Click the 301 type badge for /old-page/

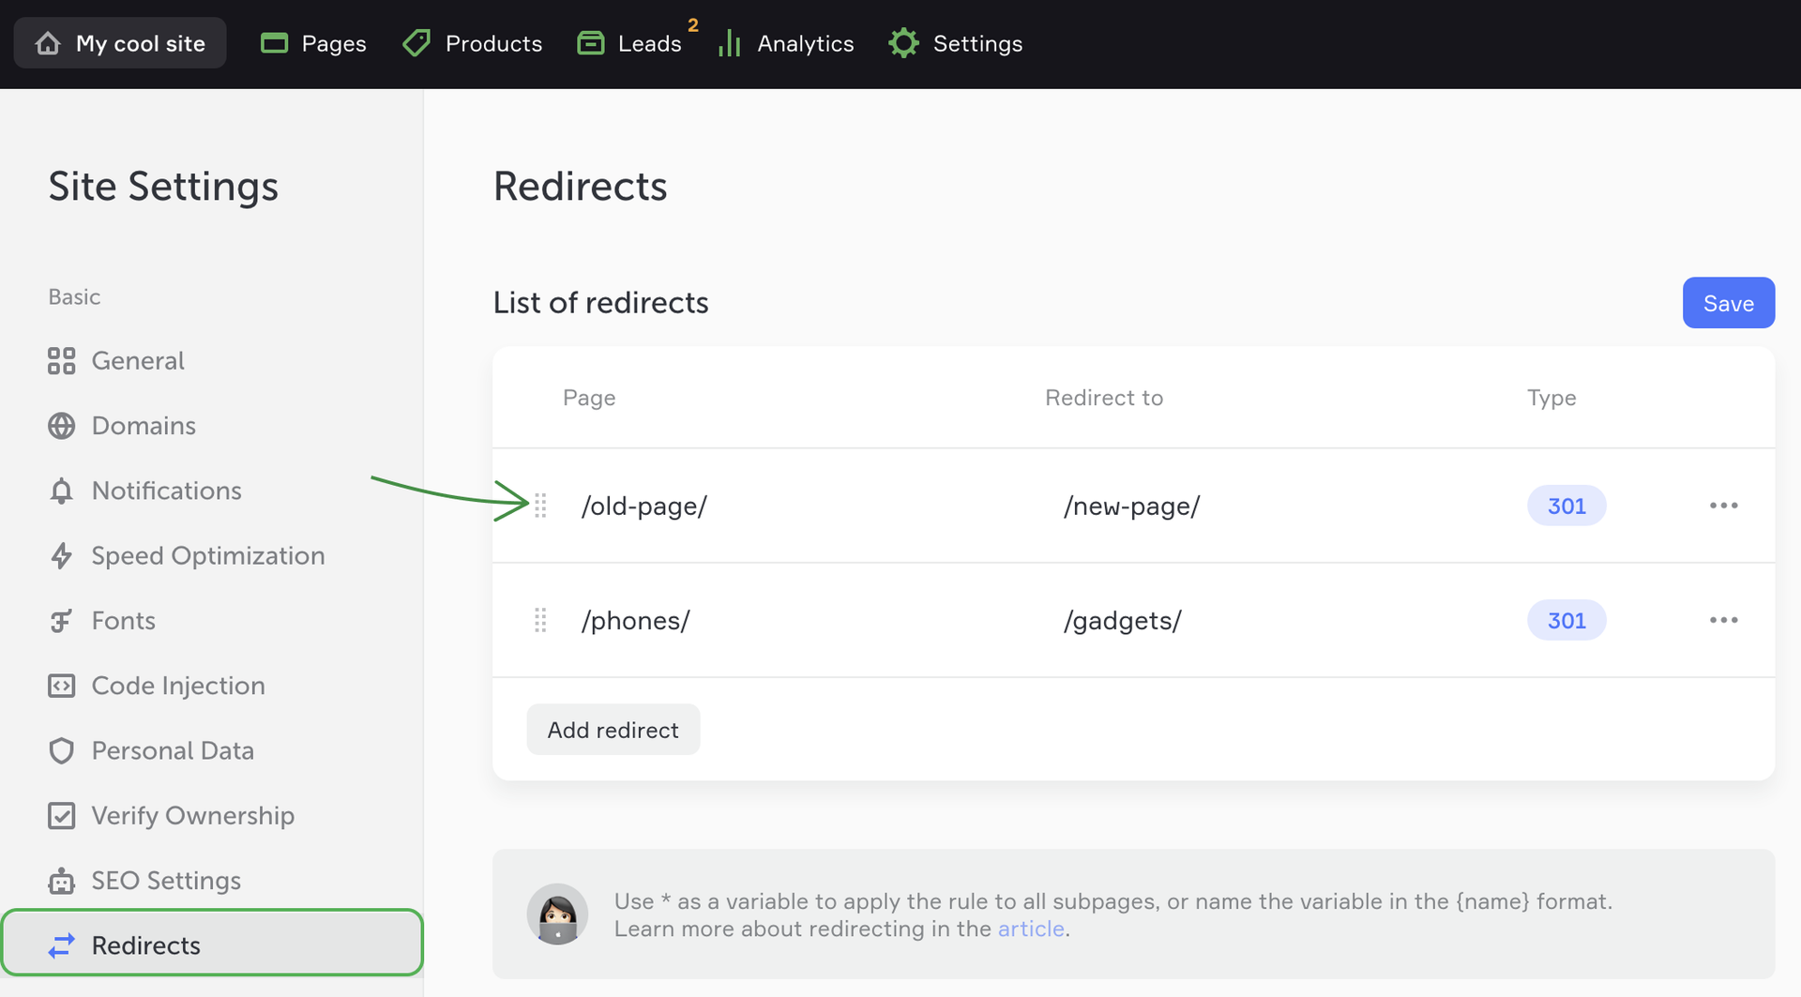point(1566,506)
